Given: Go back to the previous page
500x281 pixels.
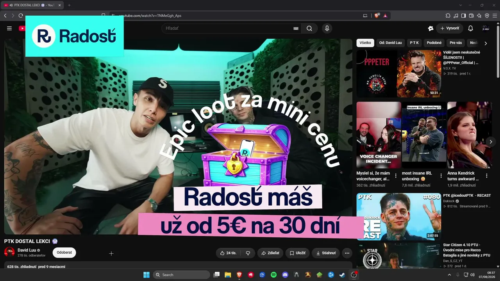Looking at the screenshot, I should 5,16.
